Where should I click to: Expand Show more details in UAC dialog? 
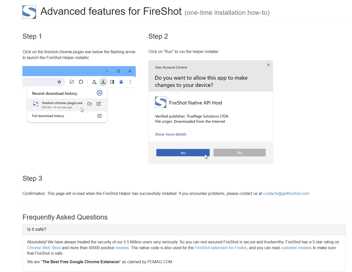point(171,134)
